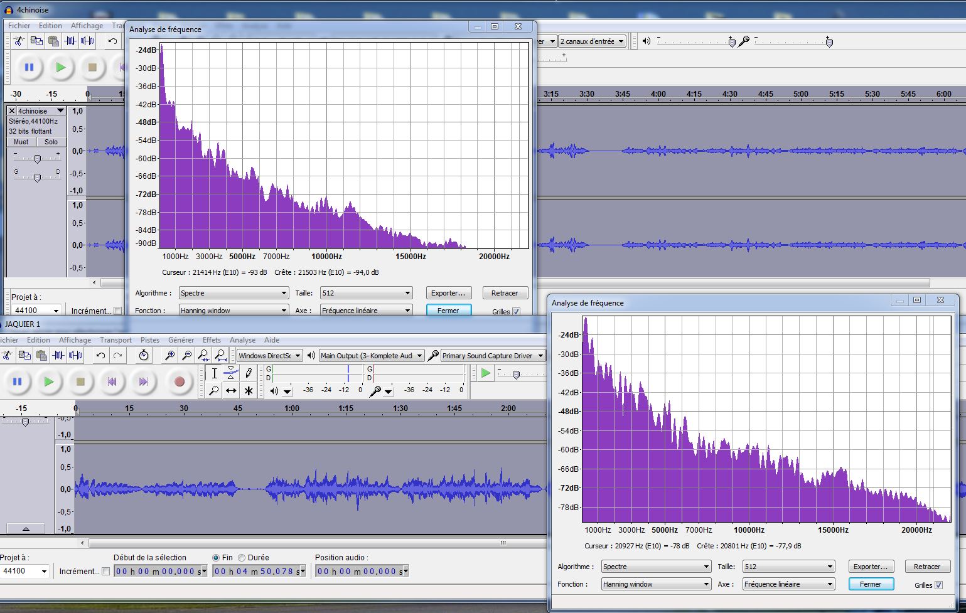
Task: Activate the Time Shift tool
Action: [231, 391]
